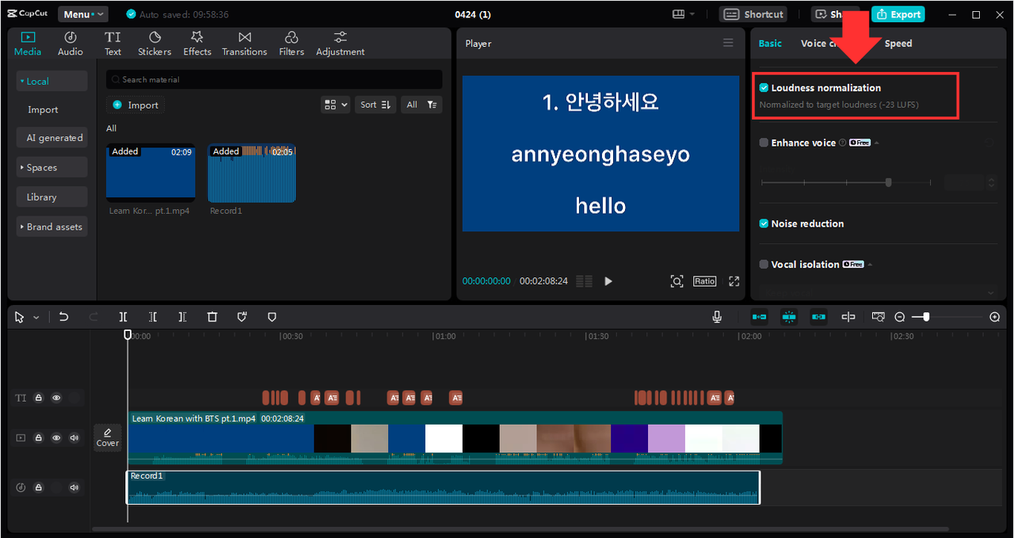Click the Cover button
The height and width of the screenshot is (538, 1014).
point(108,437)
